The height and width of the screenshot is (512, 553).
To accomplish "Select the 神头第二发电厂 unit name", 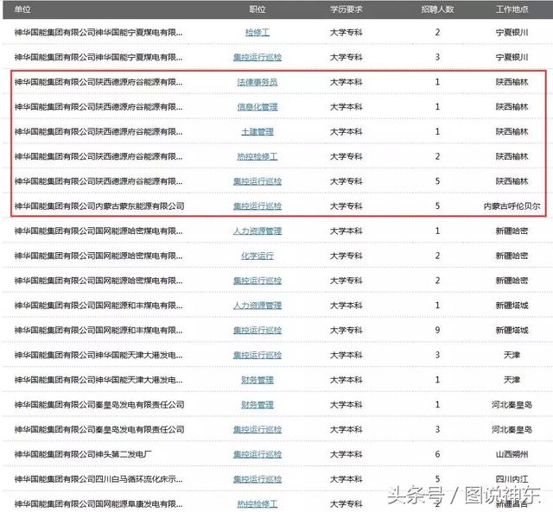I will coord(83,454).
